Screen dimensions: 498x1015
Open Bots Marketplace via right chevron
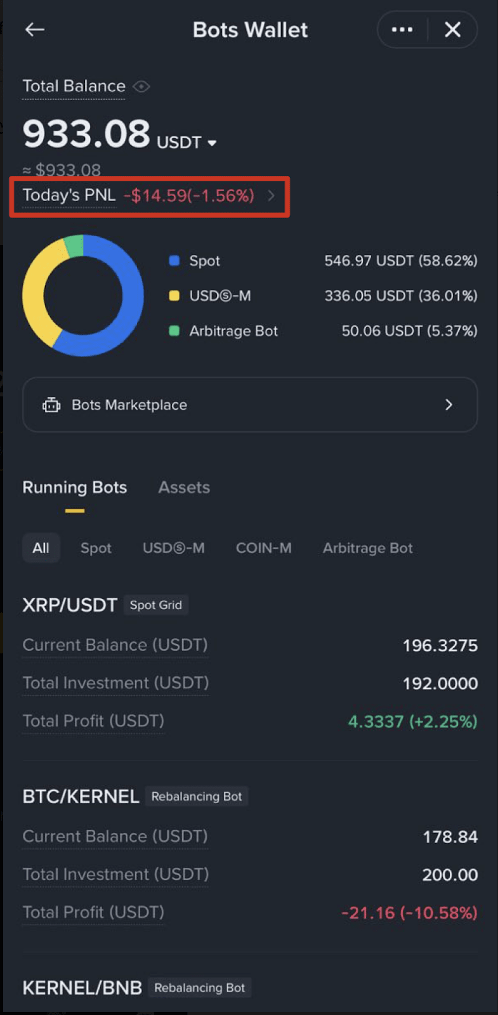click(x=449, y=405)
